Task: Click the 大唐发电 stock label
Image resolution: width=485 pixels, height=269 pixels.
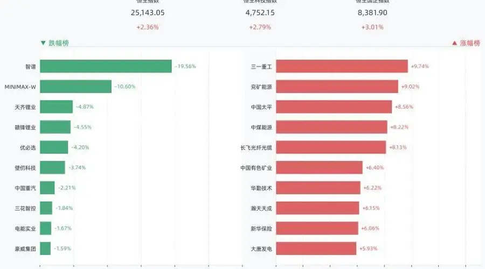Action: 261,249
